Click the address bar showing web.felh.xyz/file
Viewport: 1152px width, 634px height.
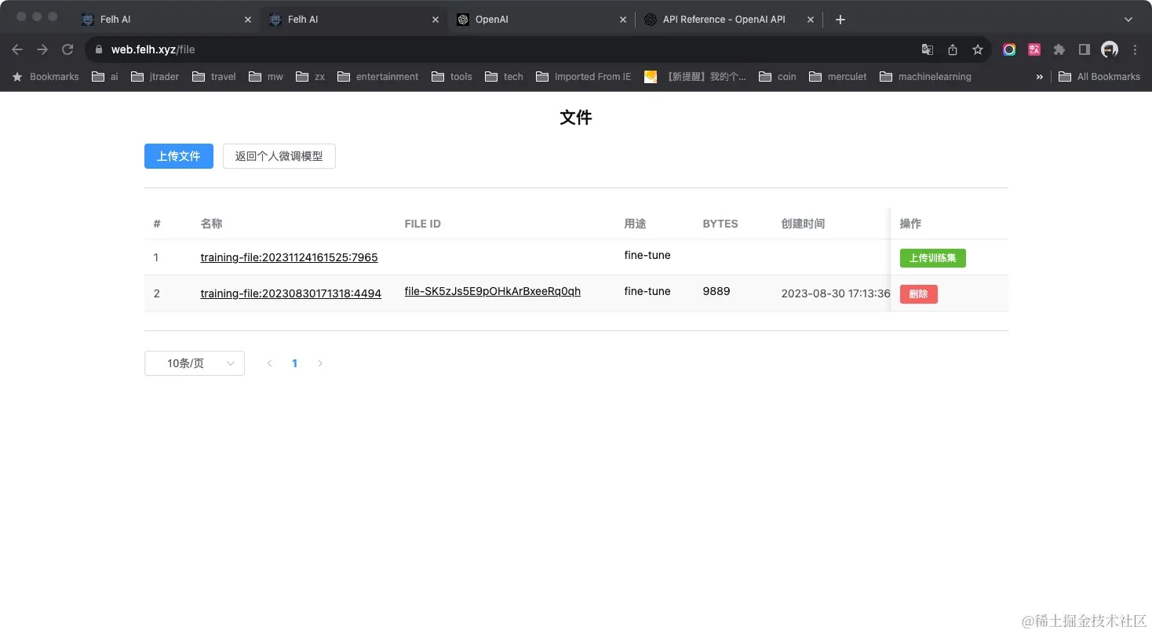150,49
